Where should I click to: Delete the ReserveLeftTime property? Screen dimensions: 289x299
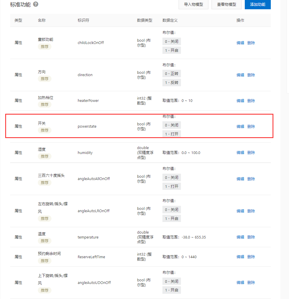click(251, 257)
